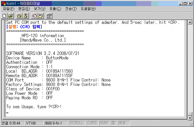
Task: Open the 호출(C) menu
Action: click(x=55, y=9)
